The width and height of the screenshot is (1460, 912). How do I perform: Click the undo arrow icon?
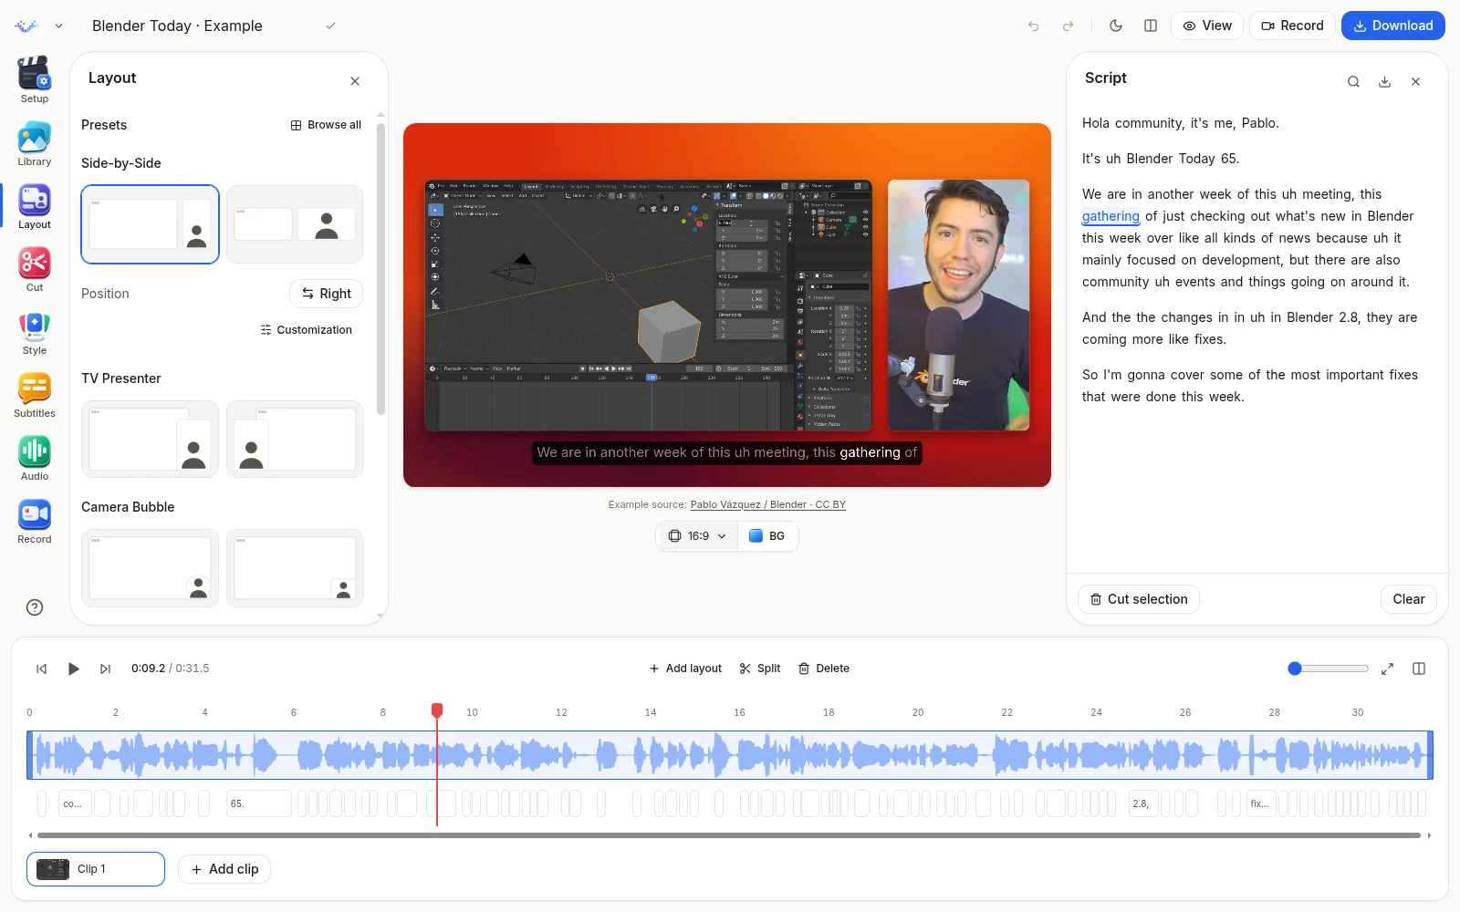[x=1033, y=26]
